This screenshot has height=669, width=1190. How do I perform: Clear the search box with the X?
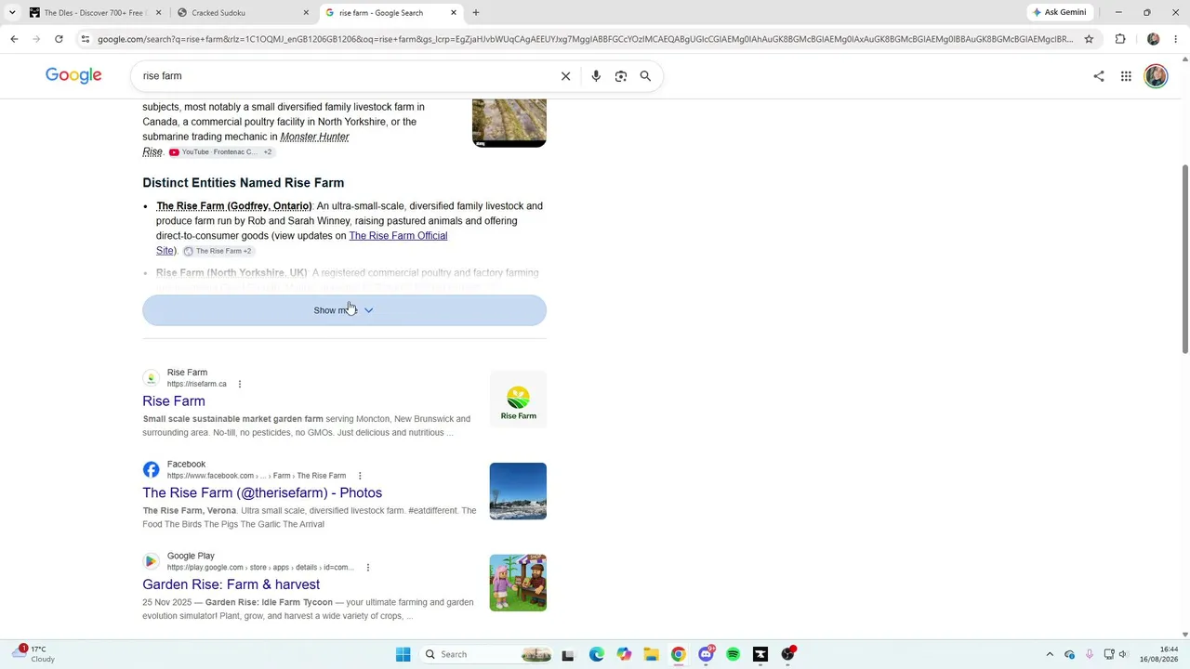click(x=565, y=76)
